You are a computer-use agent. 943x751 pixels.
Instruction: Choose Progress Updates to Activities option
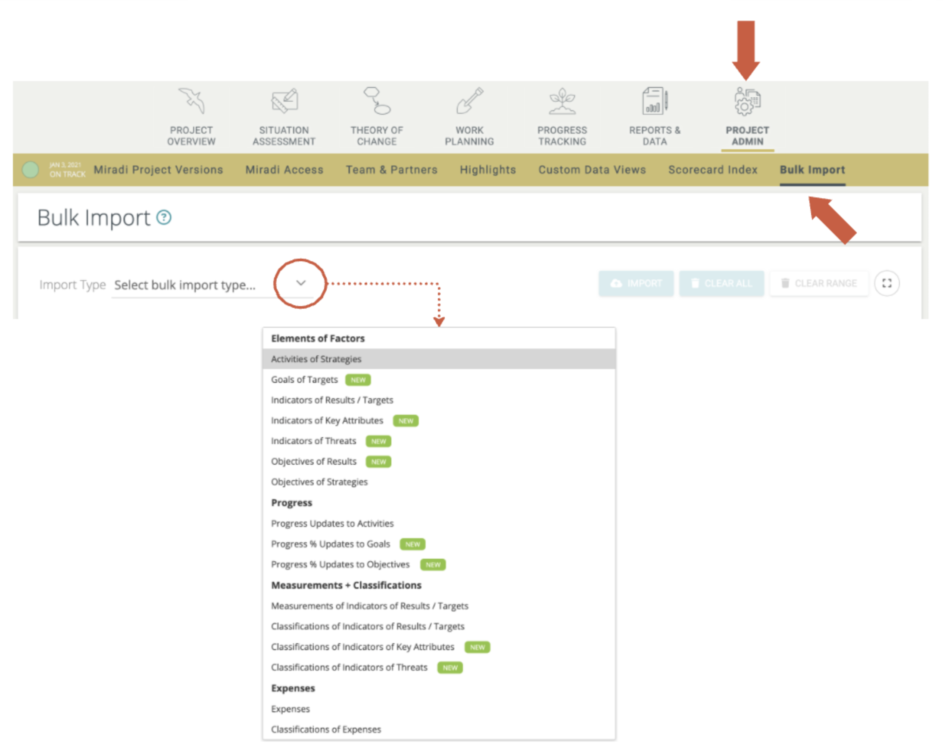click(x=332, y=523)
